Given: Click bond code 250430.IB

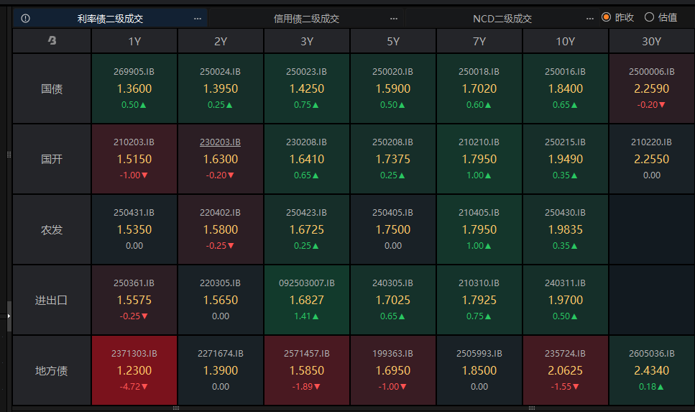Looking at the screenshot, I should [565, 212].
